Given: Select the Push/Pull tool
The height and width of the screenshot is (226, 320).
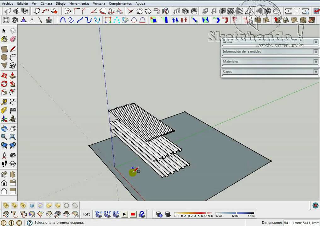Looking at the screenshot, I should [13, 75].
